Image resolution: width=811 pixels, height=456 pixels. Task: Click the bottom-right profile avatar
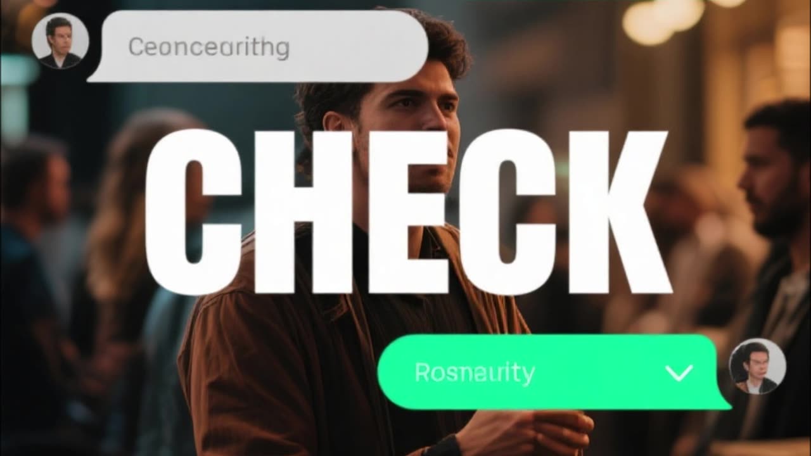(x=758, y=367)
